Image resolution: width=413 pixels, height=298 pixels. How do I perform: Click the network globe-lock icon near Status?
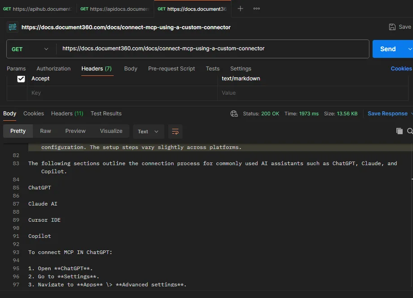click(x=234, y=114)
